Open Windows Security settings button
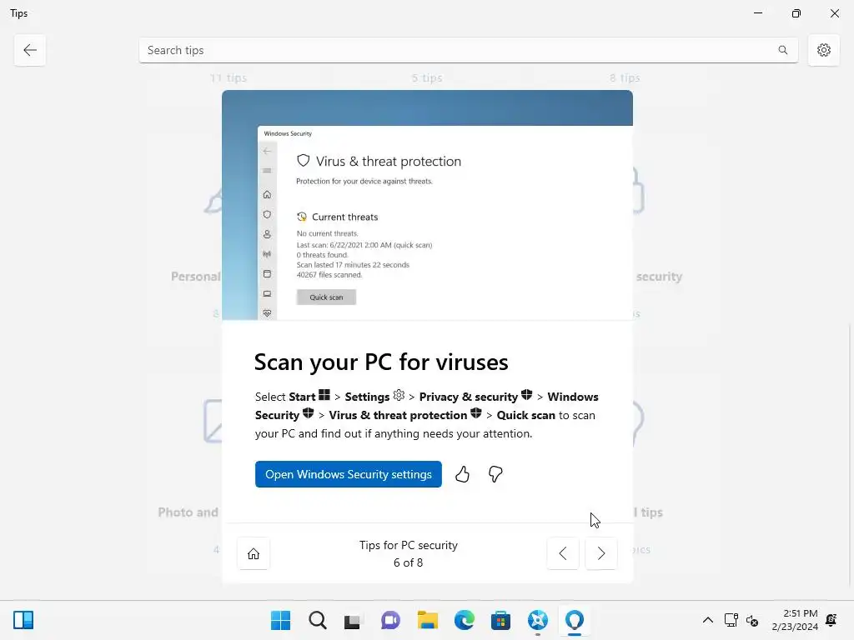Viewport: 854px width, 640px height. click(348, 474)
